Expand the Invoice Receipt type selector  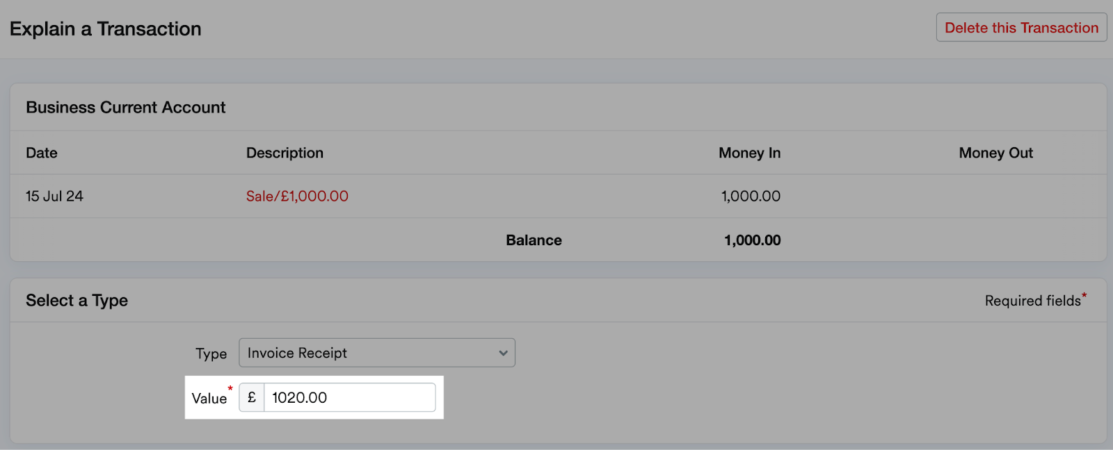coord(376,353)
